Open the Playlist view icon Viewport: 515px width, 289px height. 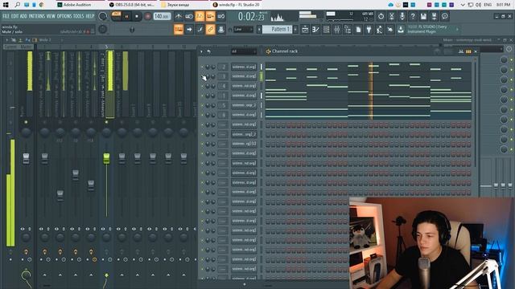[x=305, y=30]
